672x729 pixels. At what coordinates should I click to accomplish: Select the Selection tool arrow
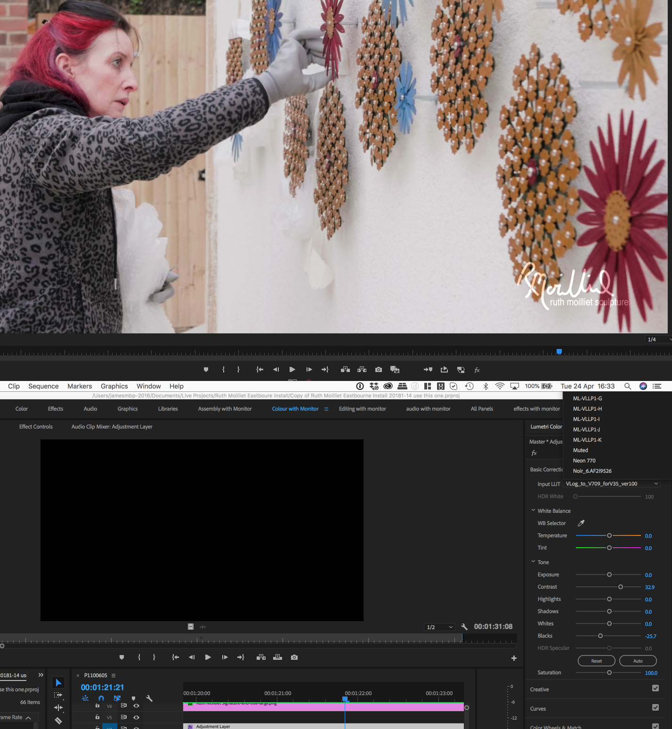(x=58, y=683)
